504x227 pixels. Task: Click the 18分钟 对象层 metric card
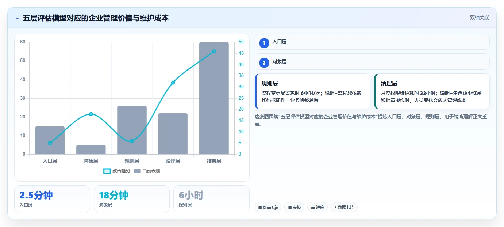click(132, 199)
